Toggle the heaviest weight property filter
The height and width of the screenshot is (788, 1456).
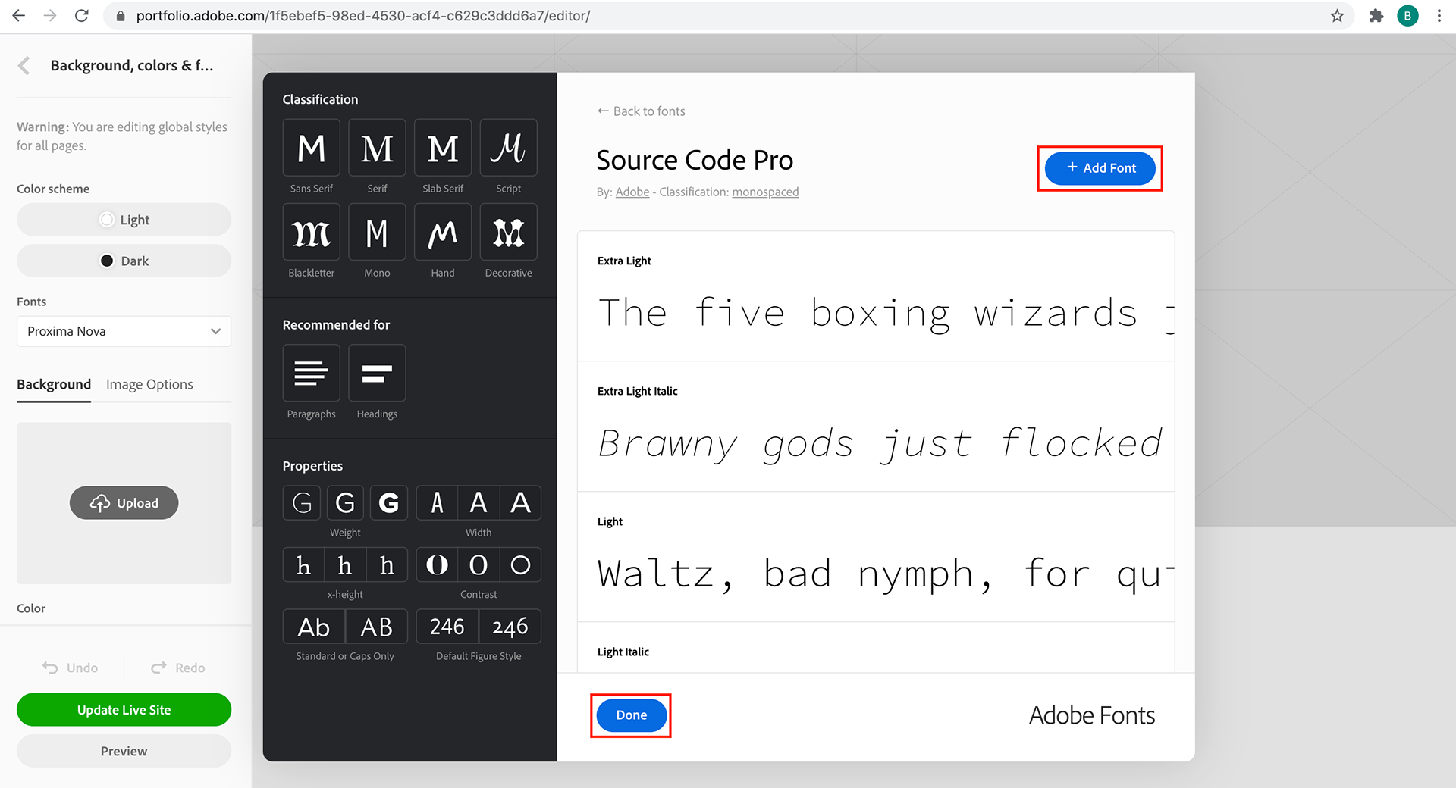tap(388, 502)
